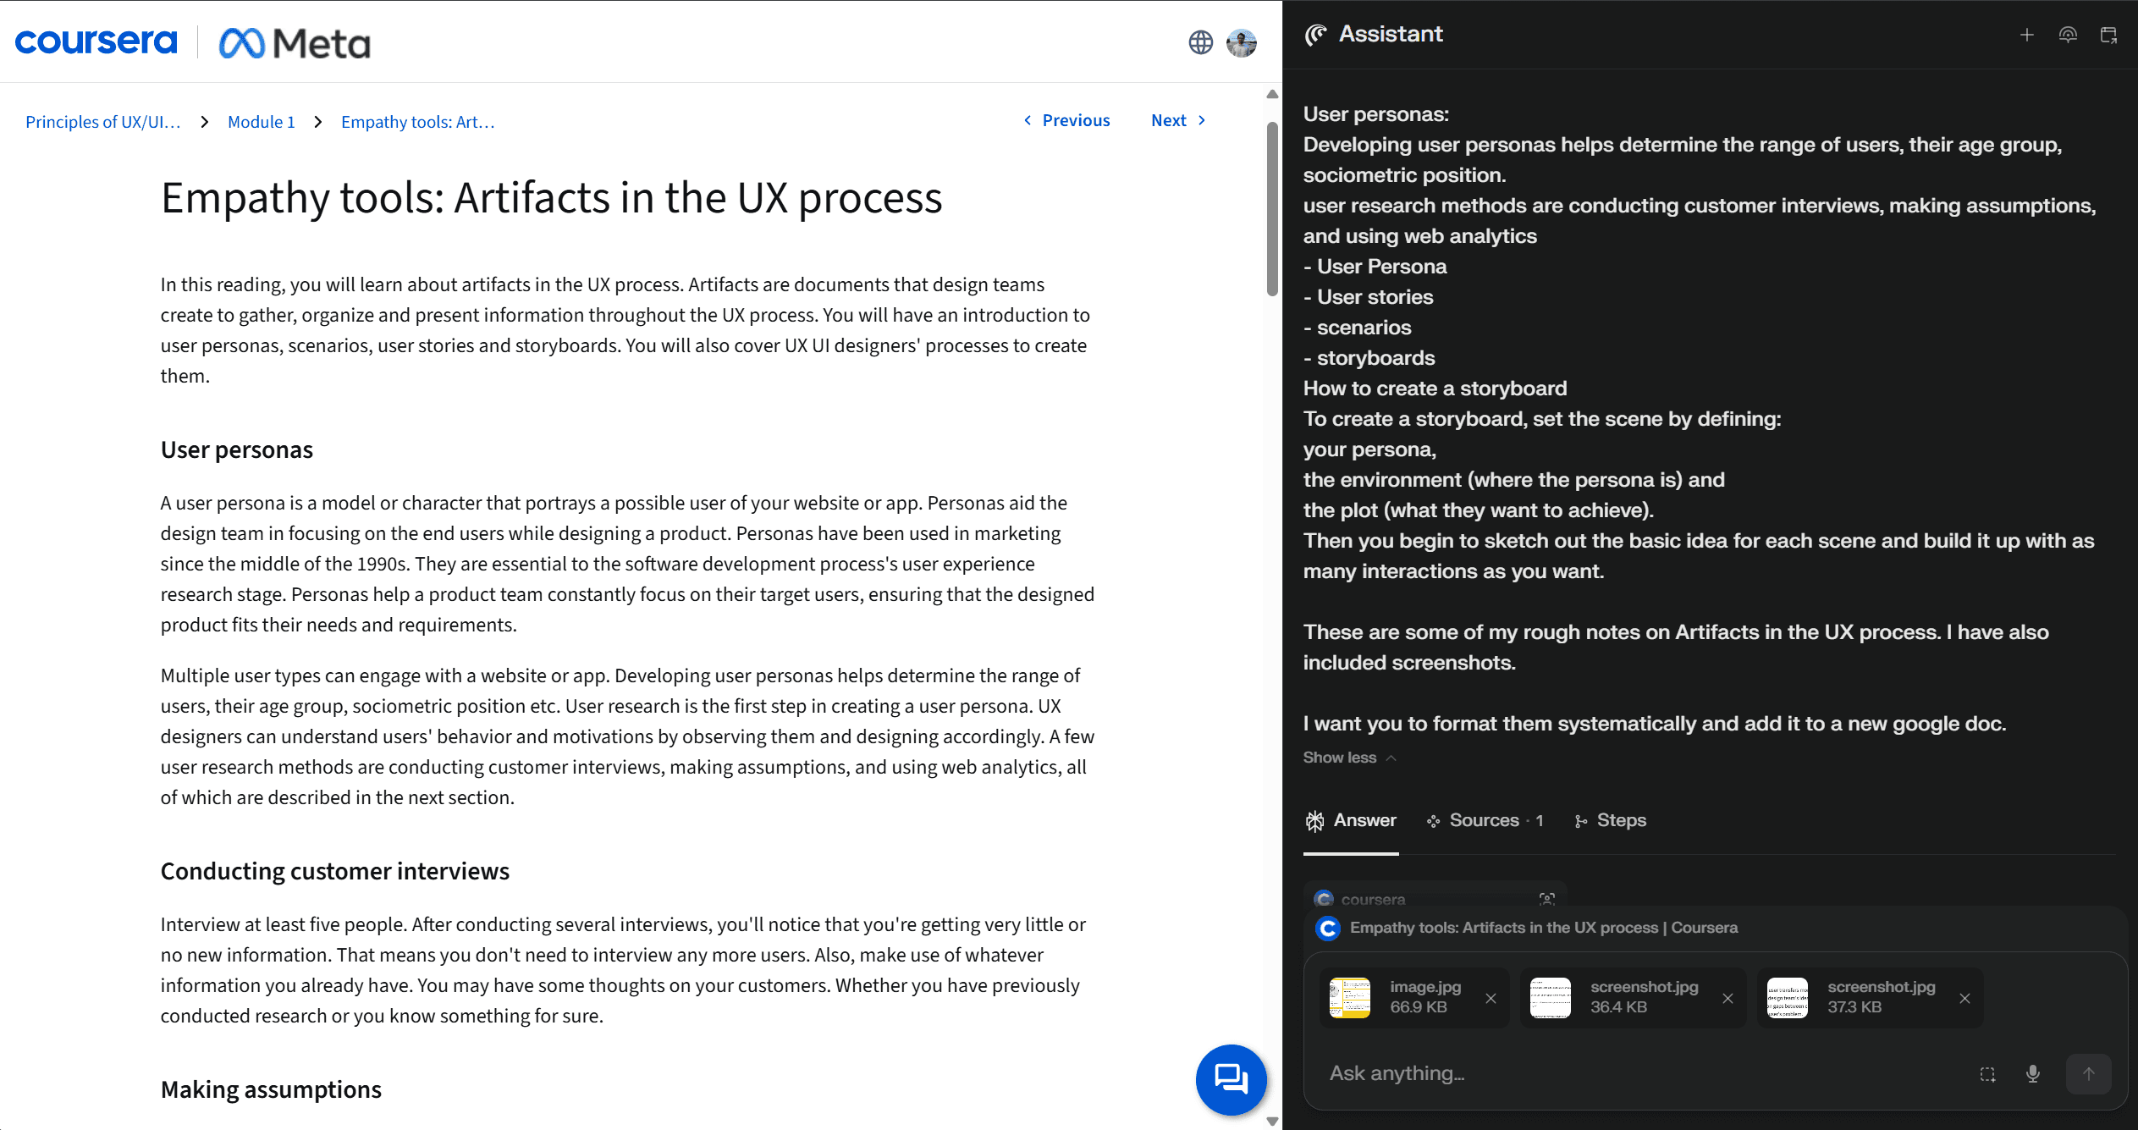
Task: Click the scrollbar up arrow
Action: (1271, 94)
